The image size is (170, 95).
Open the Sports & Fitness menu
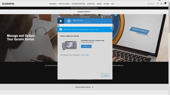pyautogui.click(x=64, y=4)
